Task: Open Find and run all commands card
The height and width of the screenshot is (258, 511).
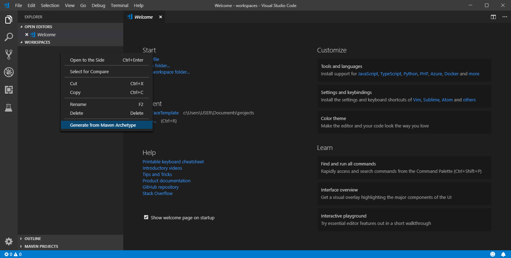Action: tap(404, 168)
